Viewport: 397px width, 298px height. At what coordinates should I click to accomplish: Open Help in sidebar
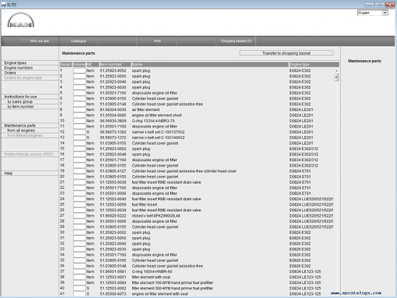[x=9, y=173]
